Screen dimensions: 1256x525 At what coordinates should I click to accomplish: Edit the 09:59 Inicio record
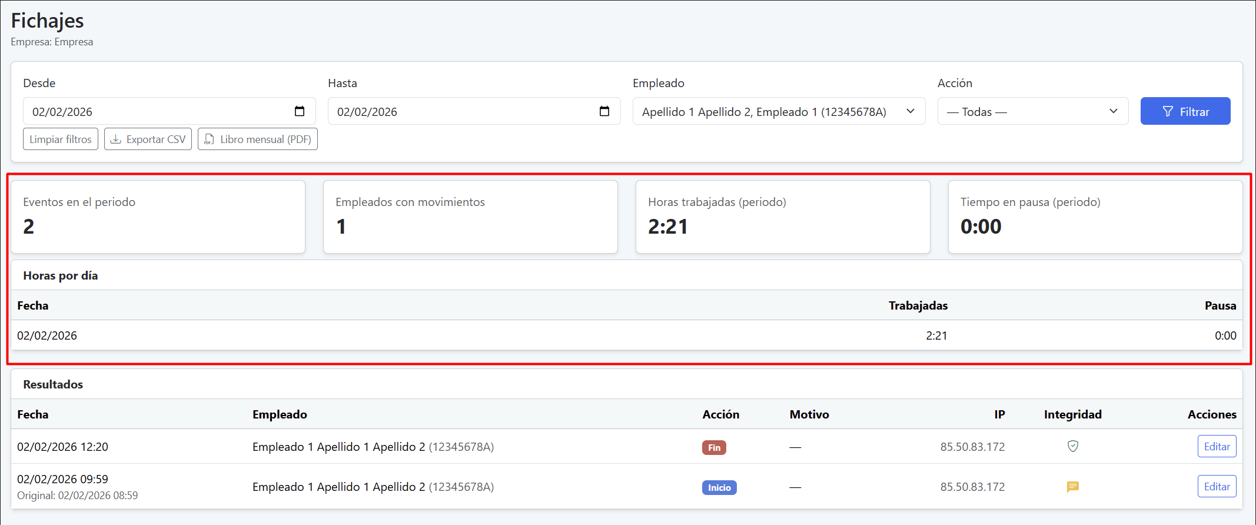point(1216,487)
